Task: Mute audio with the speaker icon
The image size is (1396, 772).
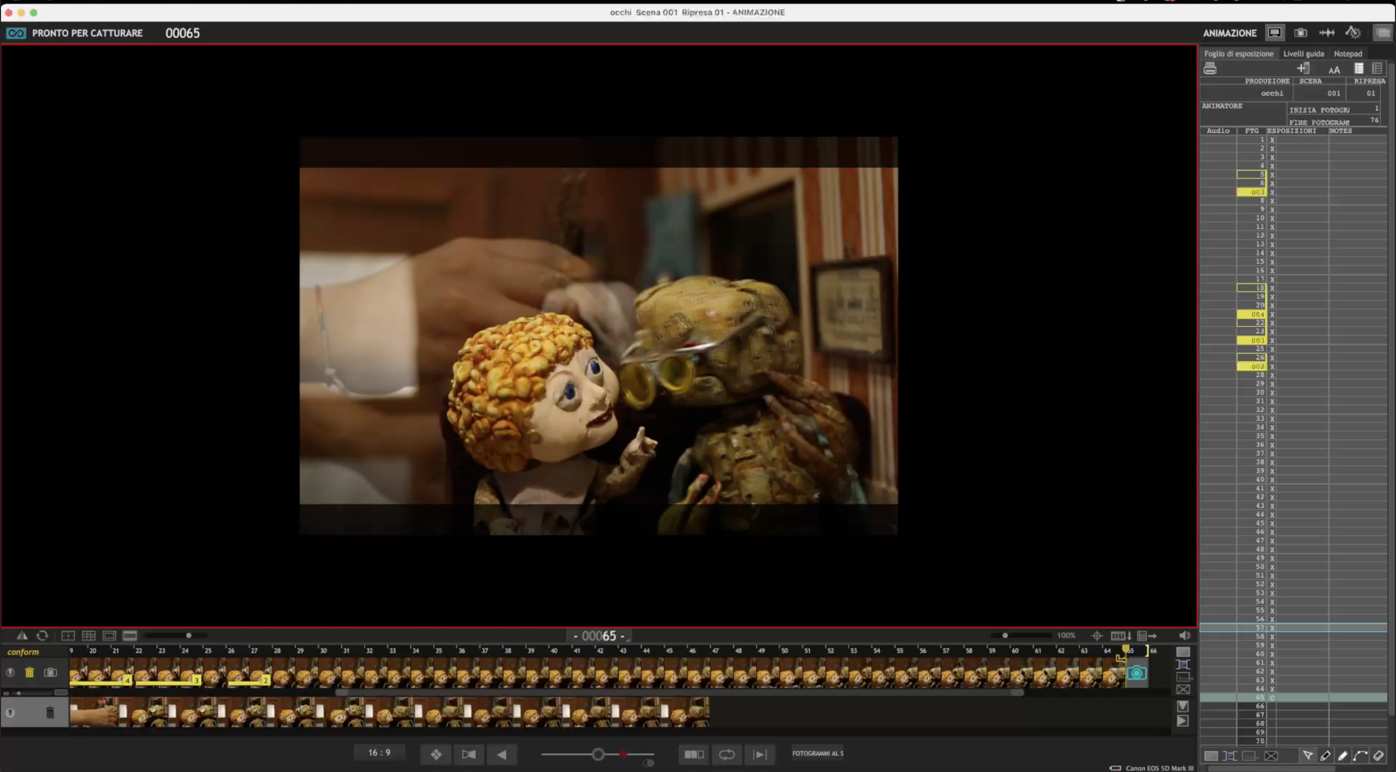Action: click(x=1184, y=635)
